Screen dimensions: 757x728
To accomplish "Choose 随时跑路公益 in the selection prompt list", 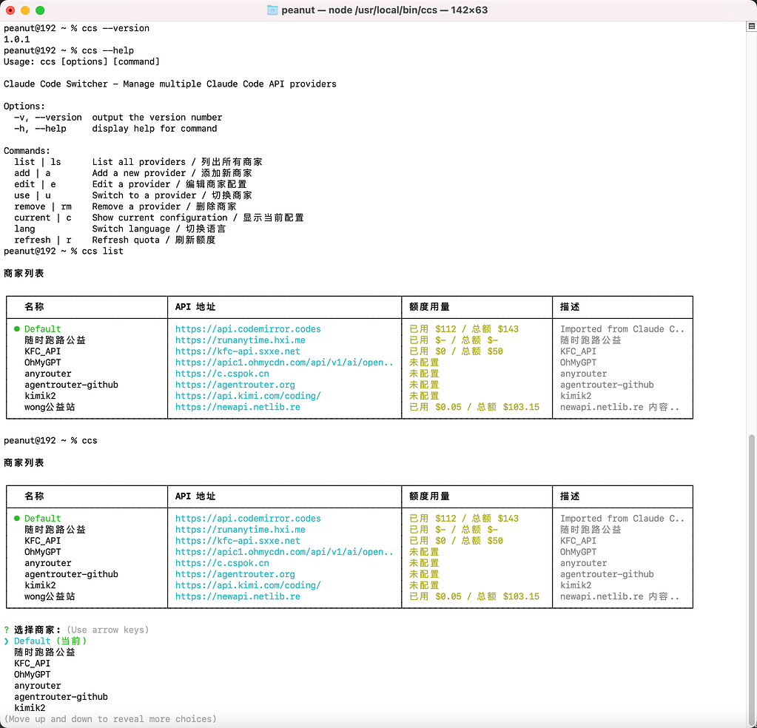I will coord(44,653).
